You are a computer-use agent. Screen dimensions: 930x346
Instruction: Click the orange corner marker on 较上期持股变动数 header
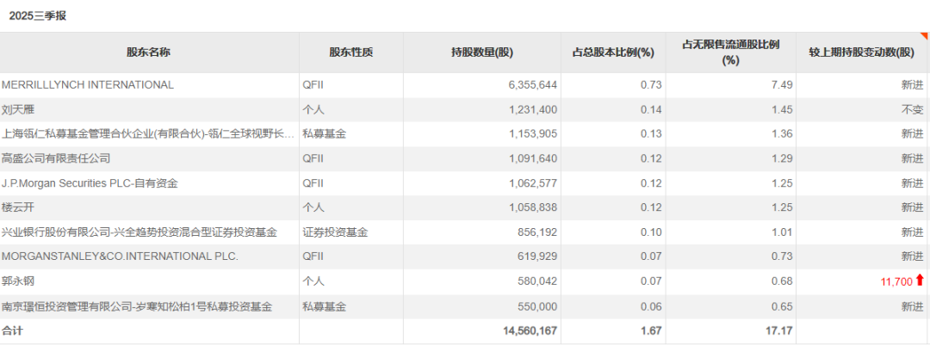tap(925, 36)
